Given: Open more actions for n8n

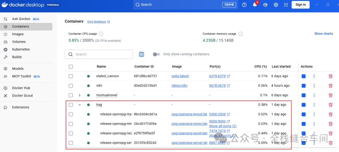Looking at the screenshot, I should [314, 86].
